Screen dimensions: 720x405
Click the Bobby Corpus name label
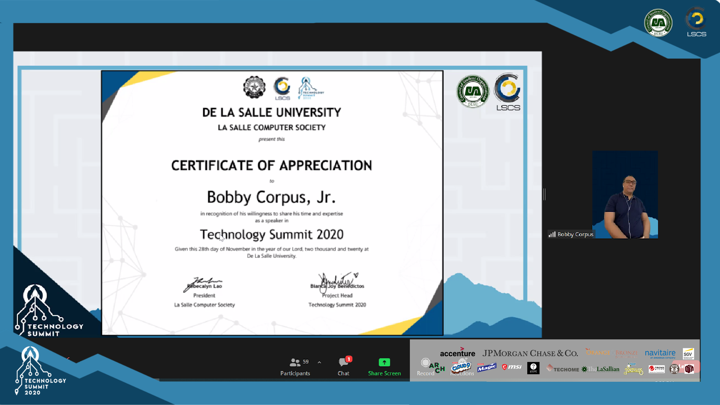coord(575,234)
